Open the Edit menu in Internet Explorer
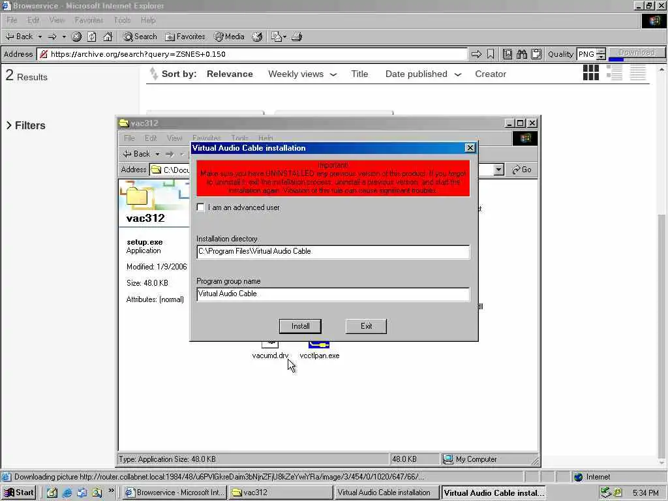Screen dimensions: 668x501 [x=33, y=20]
